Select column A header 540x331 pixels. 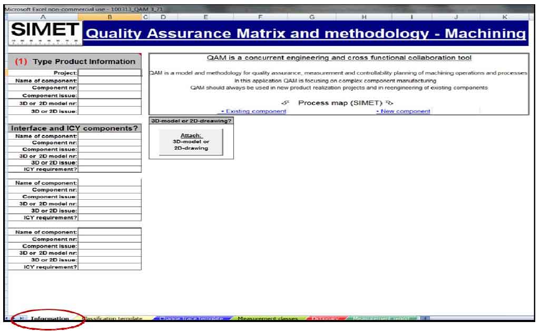tap(43, 17)
